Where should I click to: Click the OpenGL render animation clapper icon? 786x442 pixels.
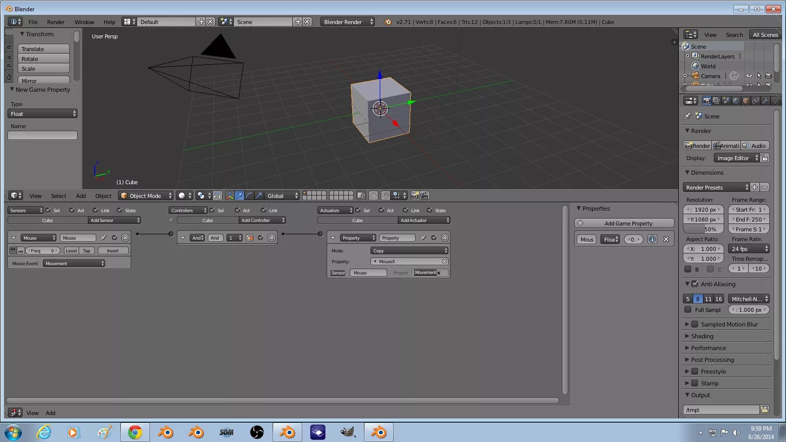coord(424,195)
